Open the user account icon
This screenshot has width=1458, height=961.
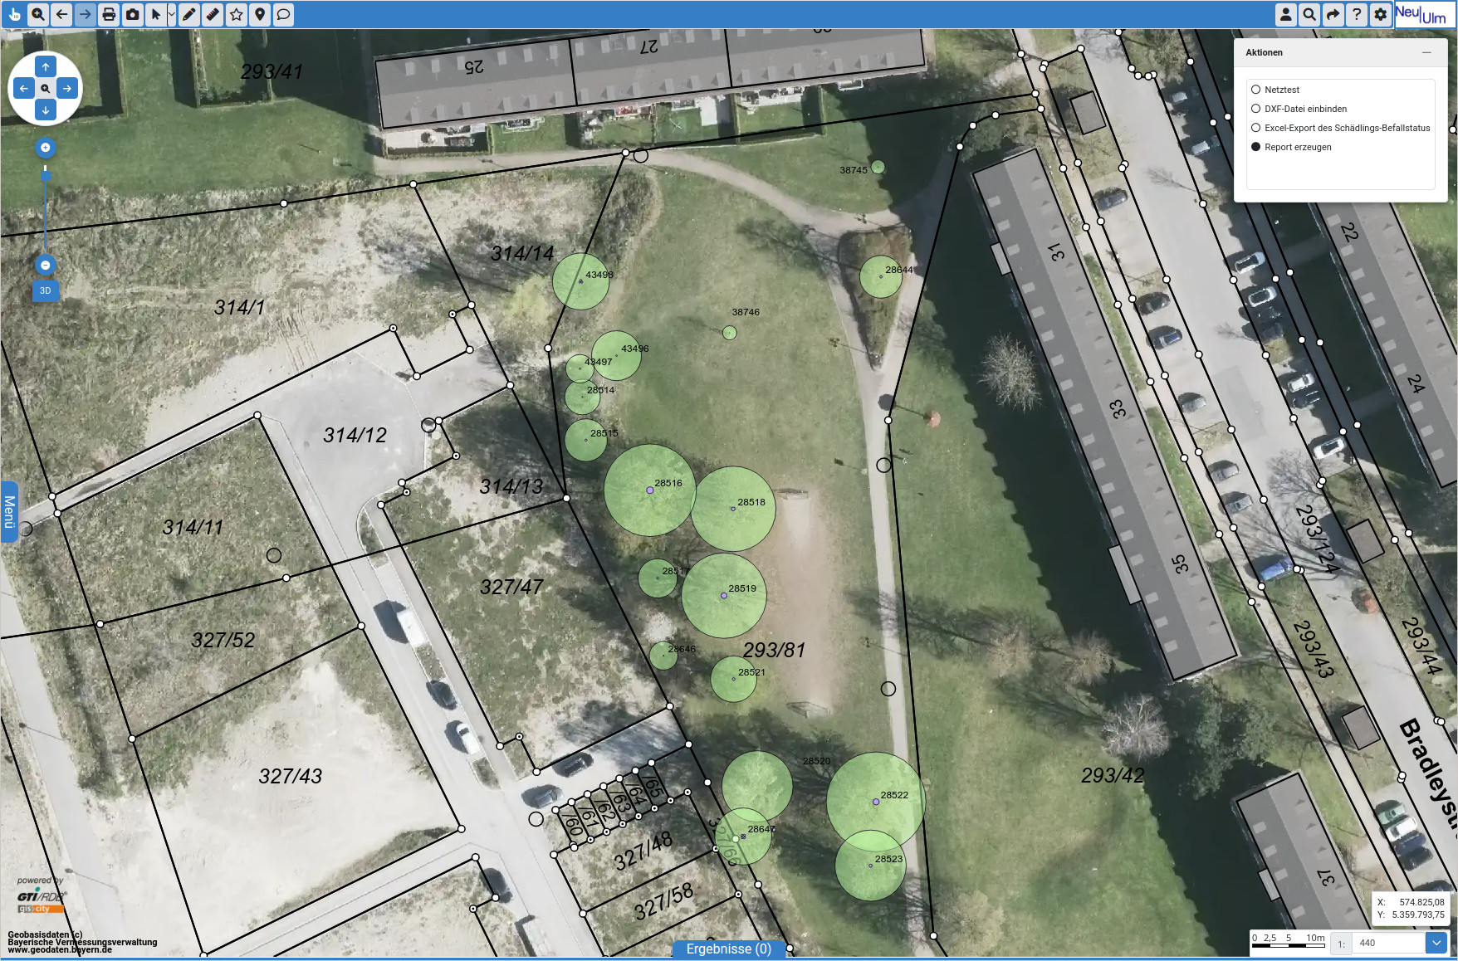pos(1285,14)
